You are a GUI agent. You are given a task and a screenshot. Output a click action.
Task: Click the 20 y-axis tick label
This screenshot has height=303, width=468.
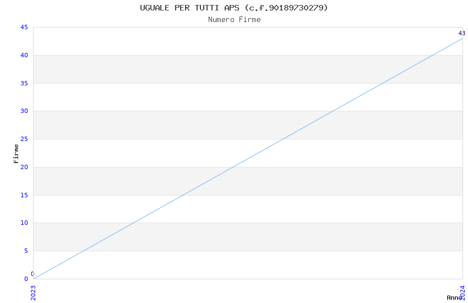(x=24, y=167)
